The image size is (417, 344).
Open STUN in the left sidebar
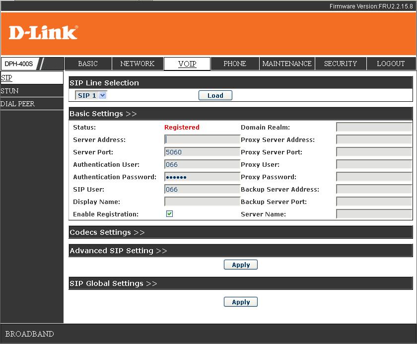(32, 91)
